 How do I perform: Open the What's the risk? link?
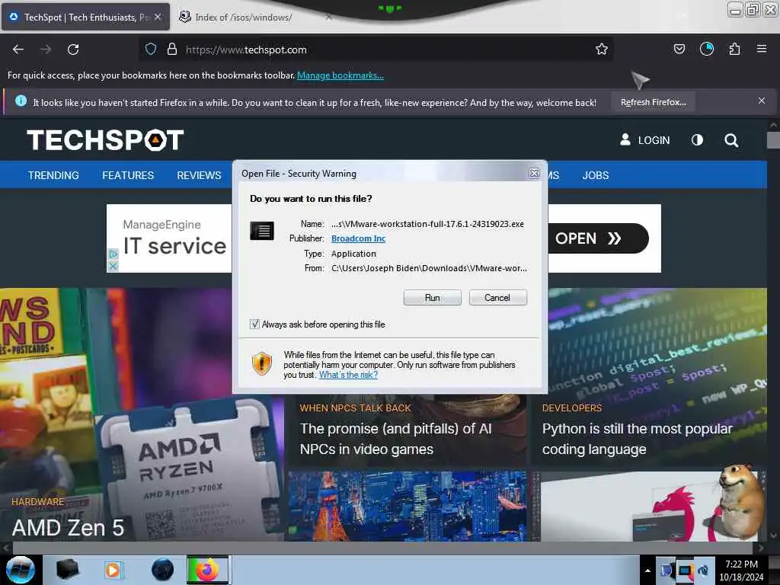(348, 375)
